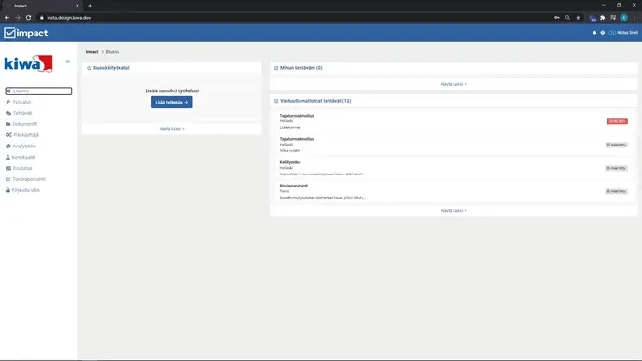Screen dimensions: 642x361
Task: Click the browser back arrow
Action: (x=7, y=18)
